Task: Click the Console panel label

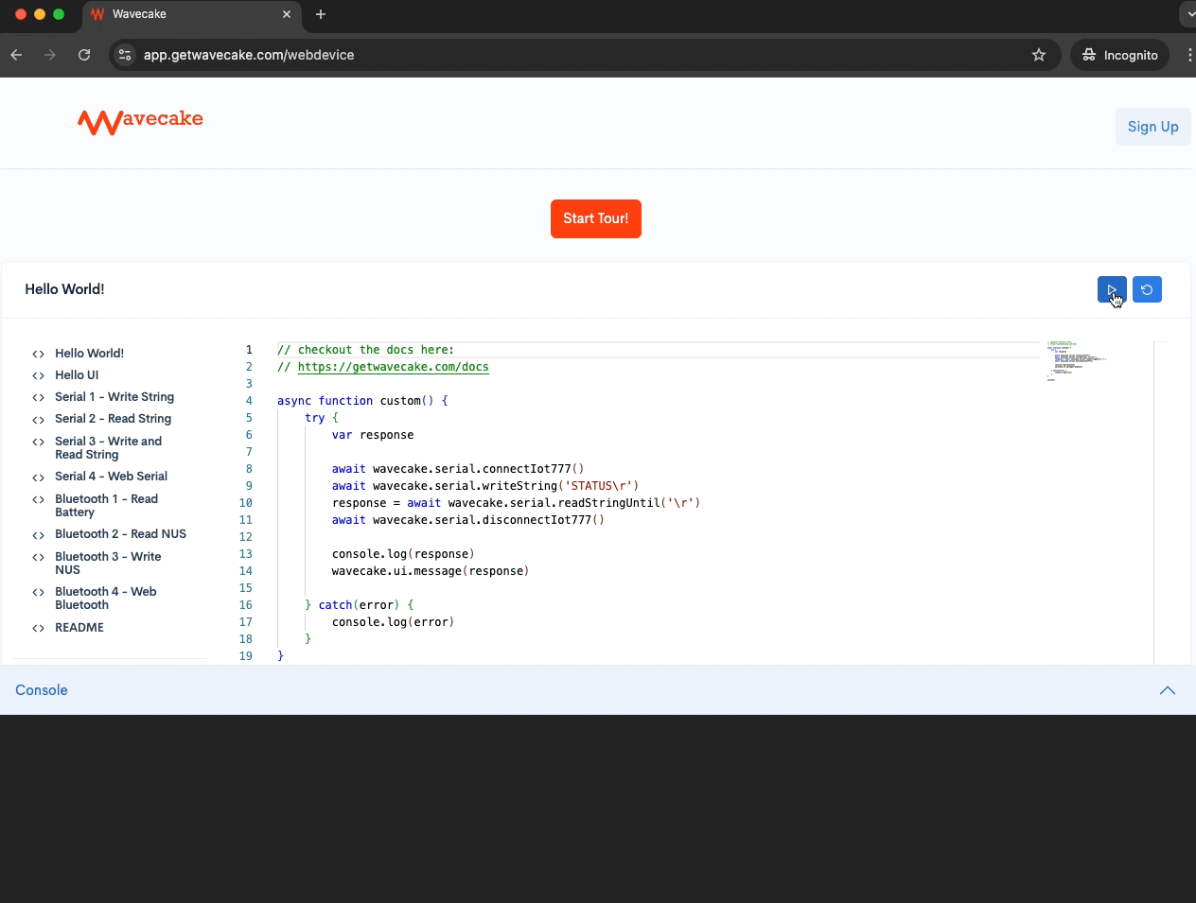Action: coord(42,690)
